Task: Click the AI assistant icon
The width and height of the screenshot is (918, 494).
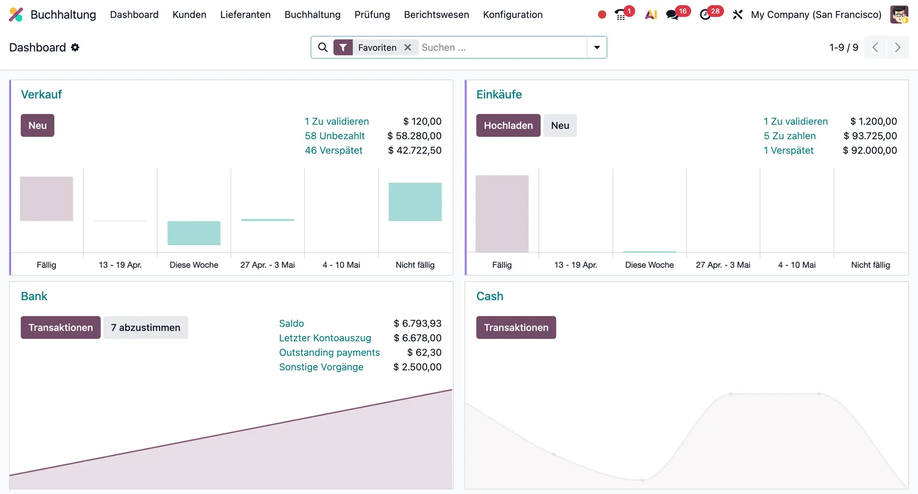Action: coord(651,15)
